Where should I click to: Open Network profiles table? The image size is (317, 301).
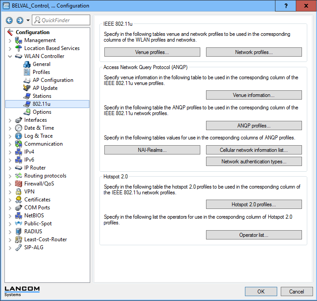tap(254, 52)
